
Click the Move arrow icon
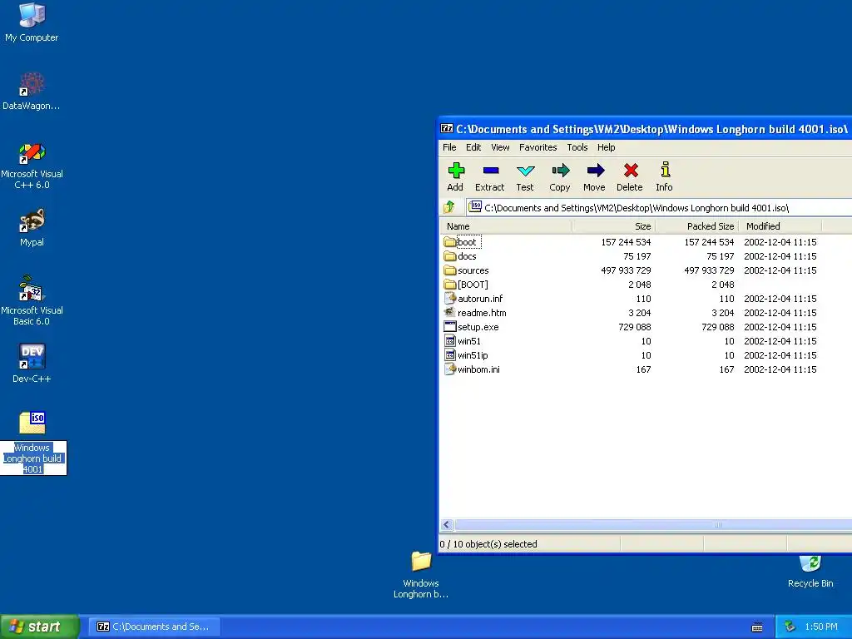tap(596, 171)
